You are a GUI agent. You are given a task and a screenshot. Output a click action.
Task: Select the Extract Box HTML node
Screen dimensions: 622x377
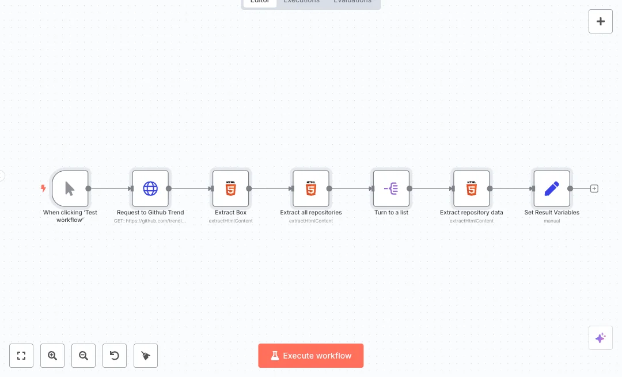coord(230,188)
